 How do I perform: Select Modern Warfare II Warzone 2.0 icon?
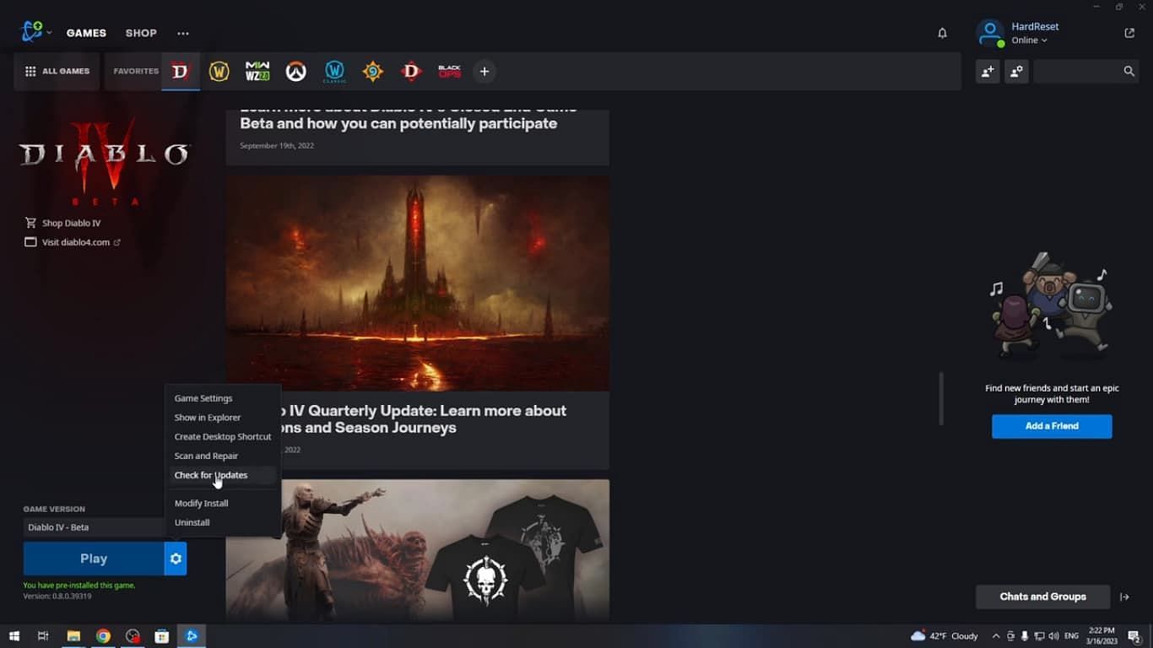click(x=257, y=72)
